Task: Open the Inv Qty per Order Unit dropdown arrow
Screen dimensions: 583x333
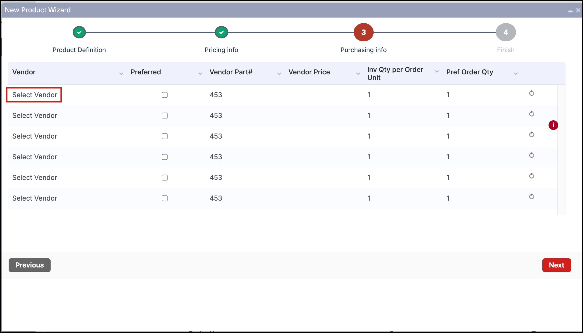Action: point(437,71)
